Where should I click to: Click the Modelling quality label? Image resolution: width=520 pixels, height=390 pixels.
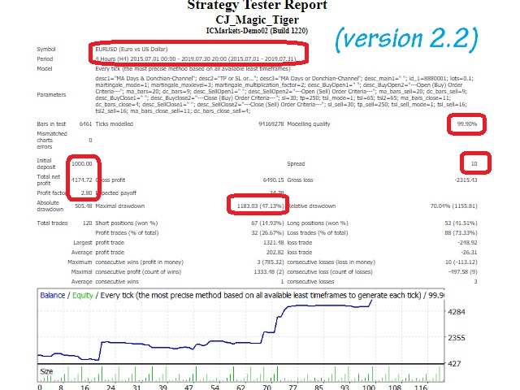click(309, 124)
